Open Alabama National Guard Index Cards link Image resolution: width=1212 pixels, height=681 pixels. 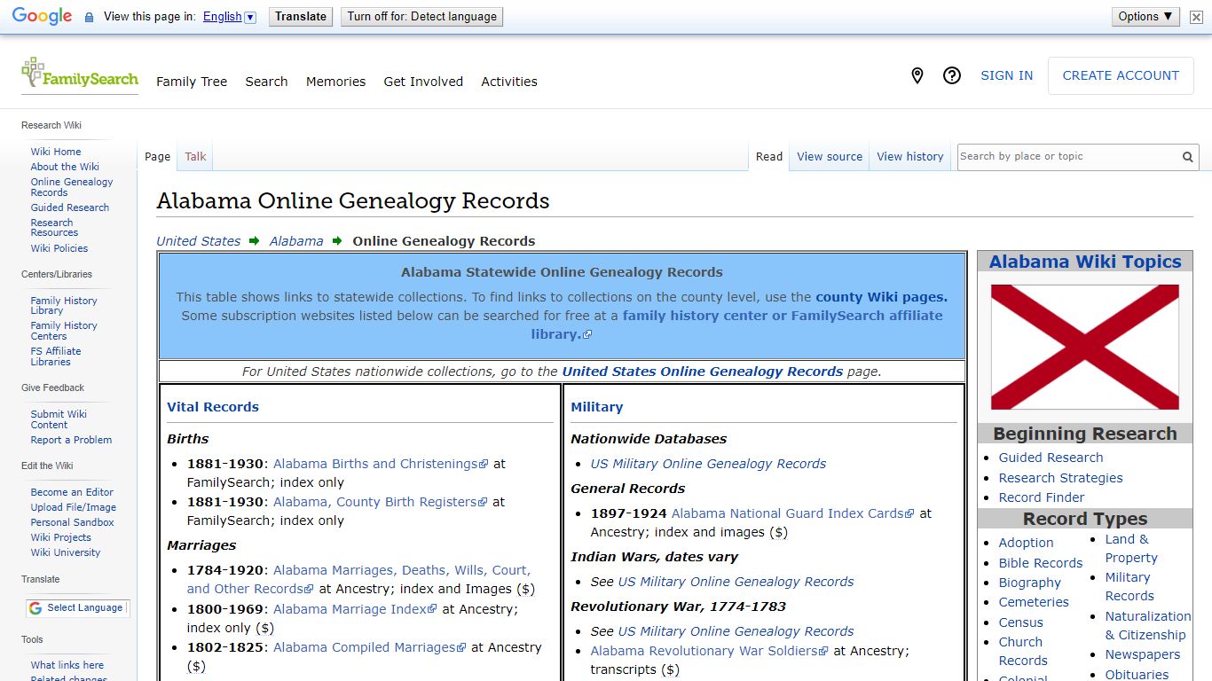coord(792,513)
